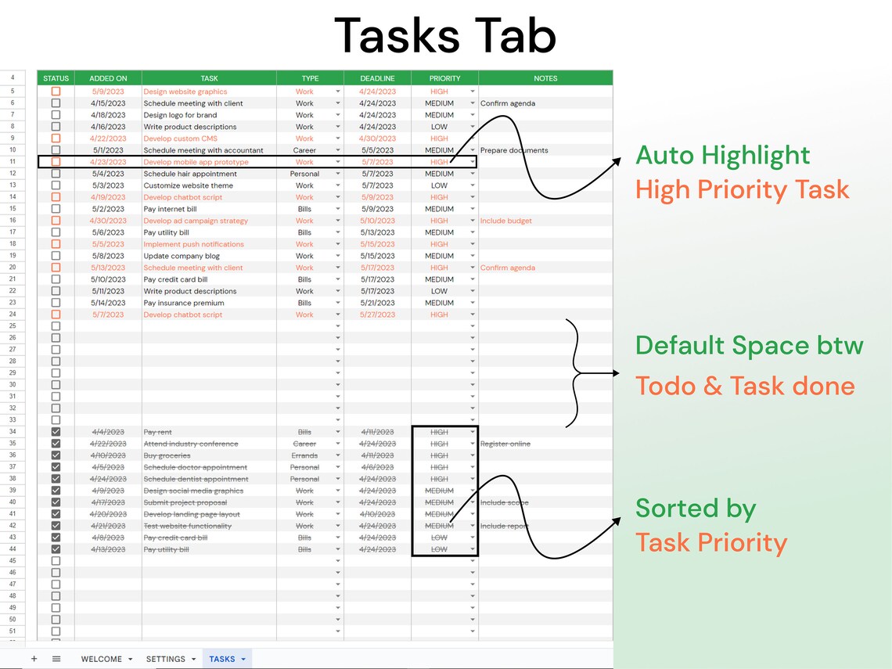Open Type dropdown for Pay internet bill
Image resolution: width=892 pixels, height=669 pixels.
point(337,209)
